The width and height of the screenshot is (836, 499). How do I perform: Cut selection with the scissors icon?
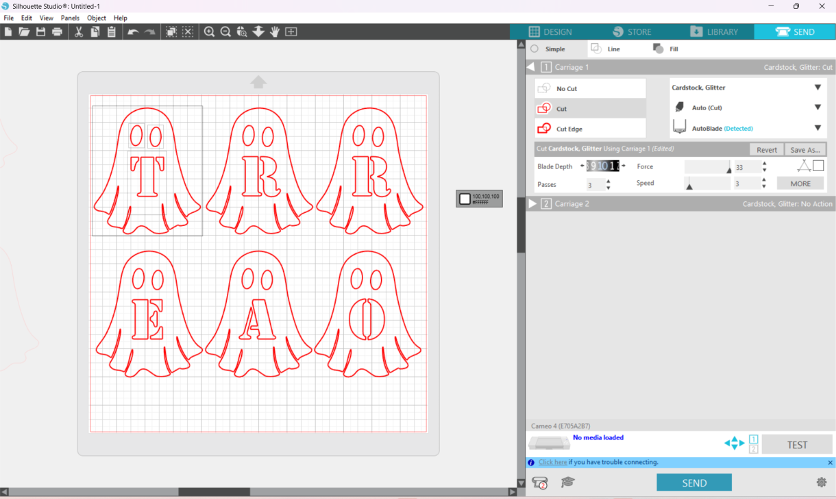79,31
